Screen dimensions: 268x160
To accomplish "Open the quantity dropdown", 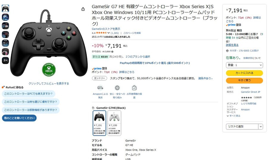I will click(x=244, y=65).
